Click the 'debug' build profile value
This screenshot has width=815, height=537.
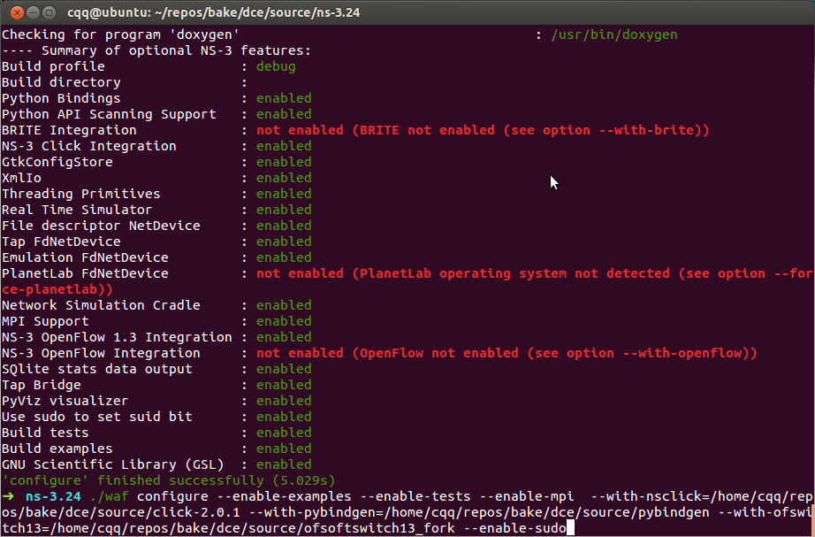276,66
